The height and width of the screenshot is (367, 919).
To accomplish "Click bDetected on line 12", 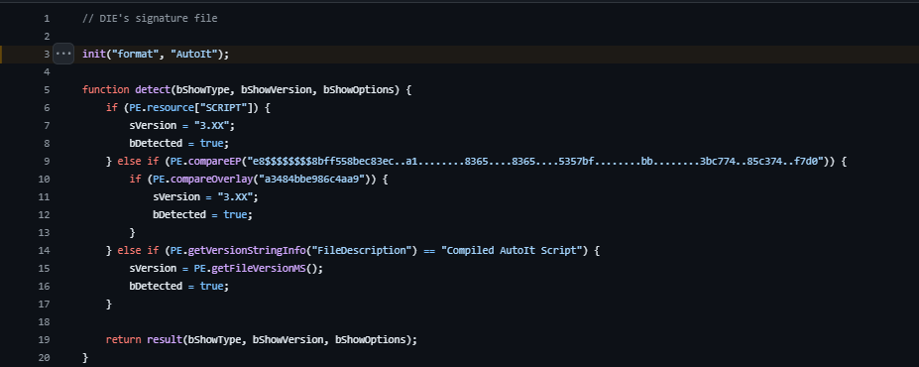I will [179, 214].
